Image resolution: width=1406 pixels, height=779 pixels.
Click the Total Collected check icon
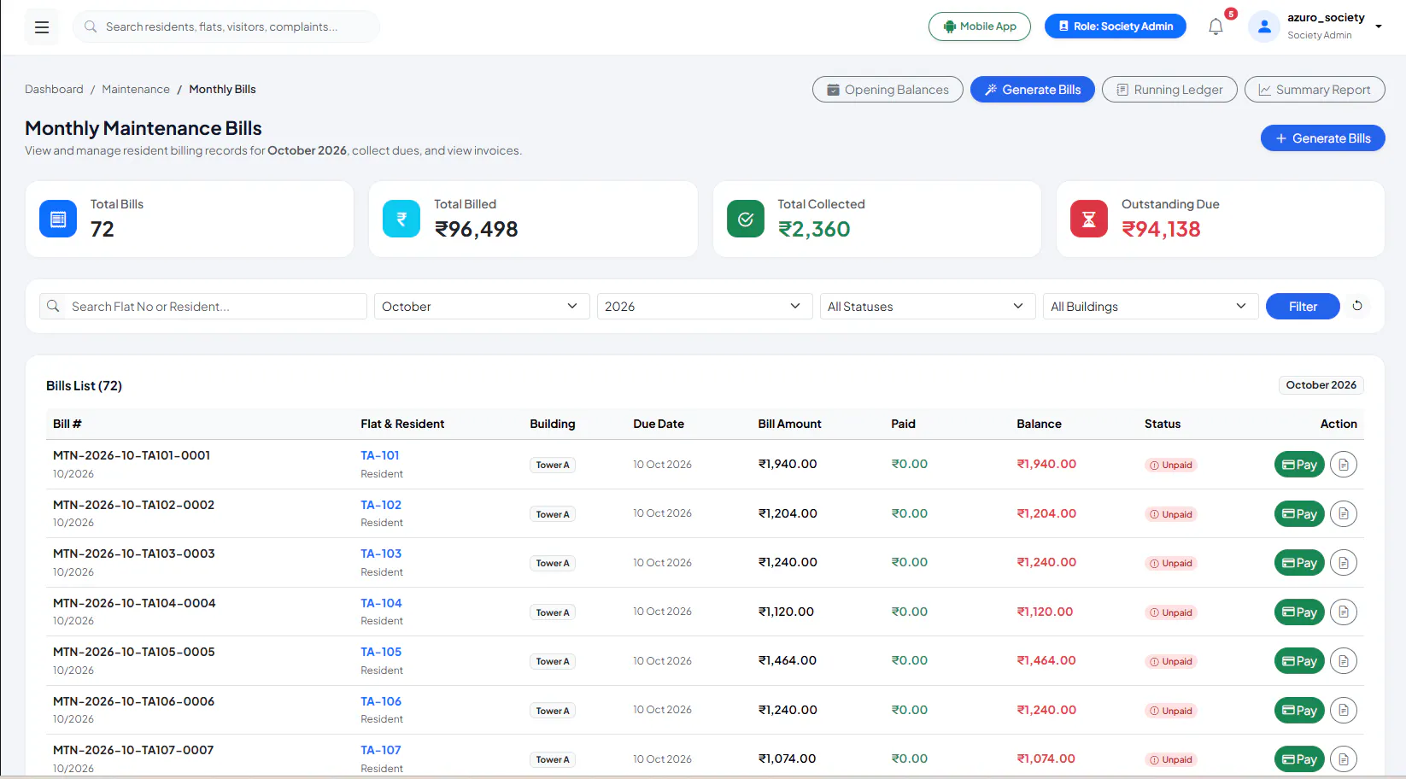pos(746,219)
